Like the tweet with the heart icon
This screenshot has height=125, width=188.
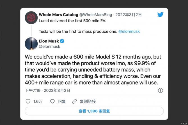tap(28, 101)
